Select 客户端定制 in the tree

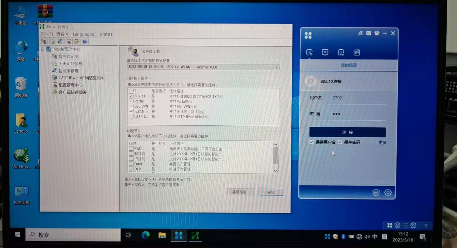tap(68, 56)
